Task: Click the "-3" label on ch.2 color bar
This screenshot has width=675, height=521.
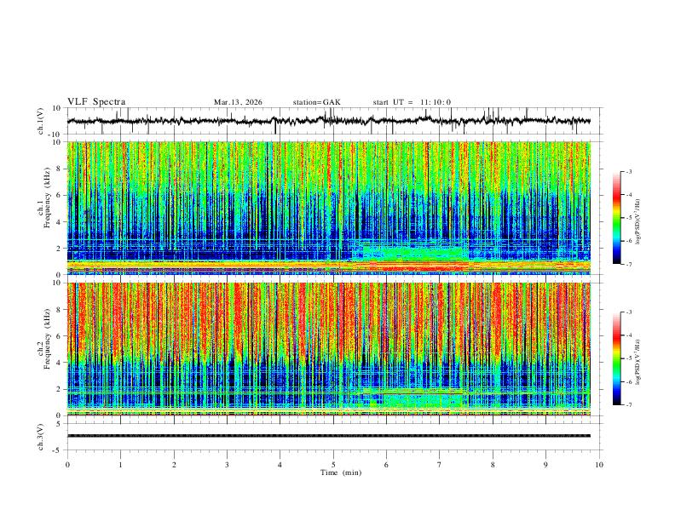Action: [628, 312]
